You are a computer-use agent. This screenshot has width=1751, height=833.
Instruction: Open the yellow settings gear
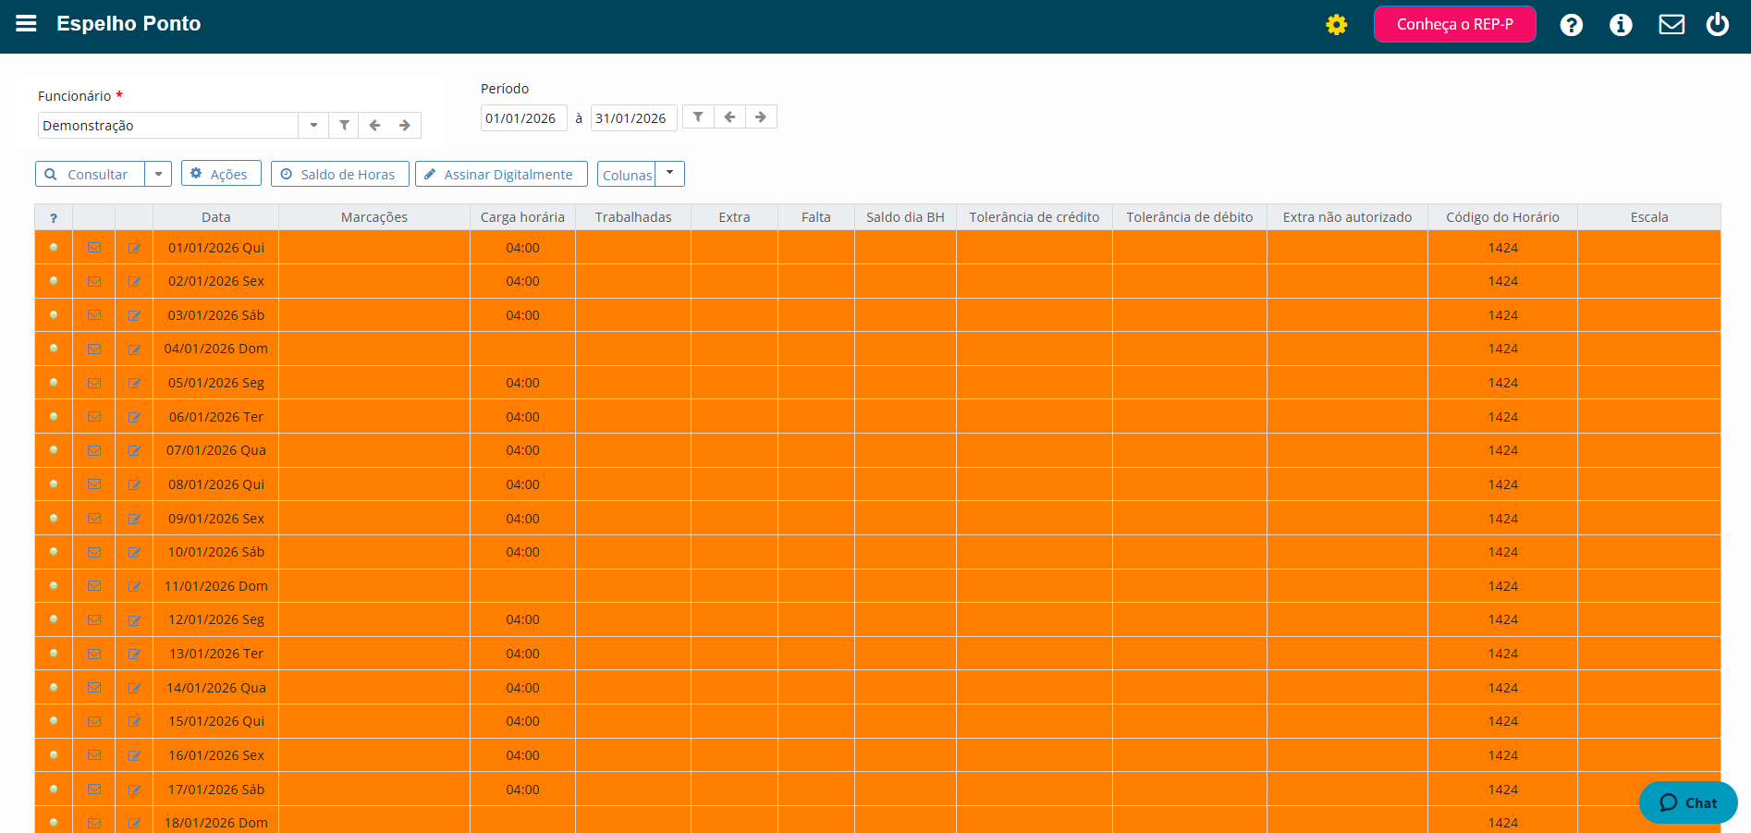click(1336, 25)
